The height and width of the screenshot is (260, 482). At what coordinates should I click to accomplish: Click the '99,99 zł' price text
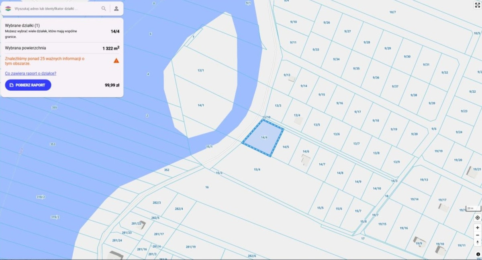click(112, 85)
